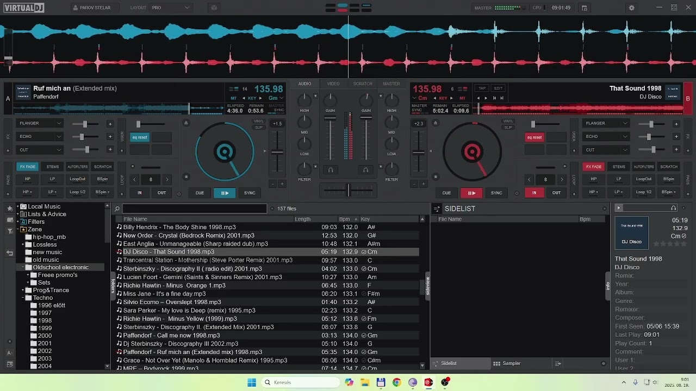Image resolution: width=696 pixels, height=391 pixels.
Task: Switch mixer to SCRATCH tab
Action: coord(363,84)
